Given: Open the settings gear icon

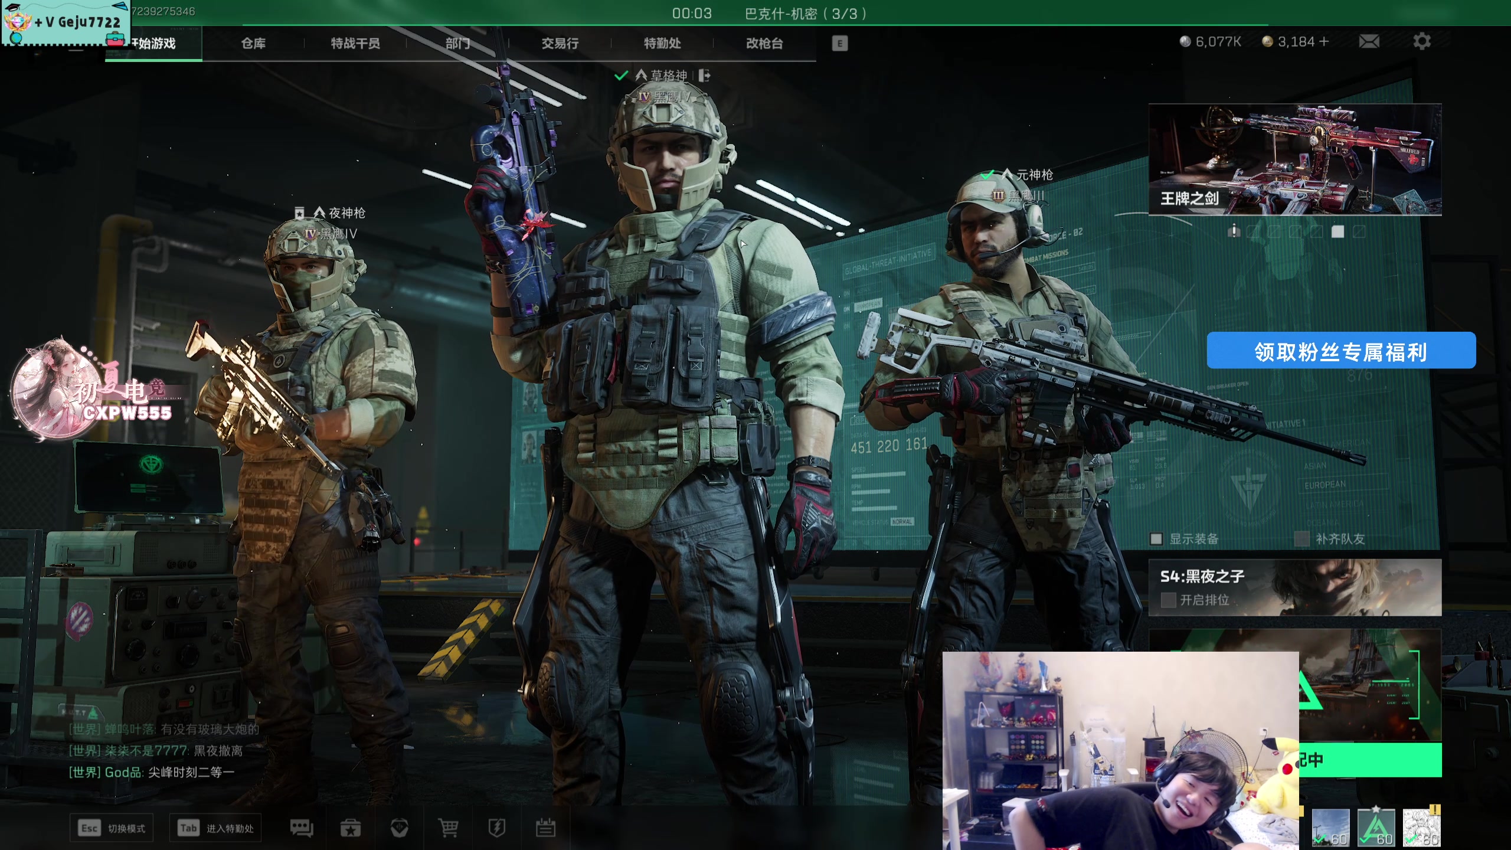Looking at the screenshot, I should click(1422, 41).
